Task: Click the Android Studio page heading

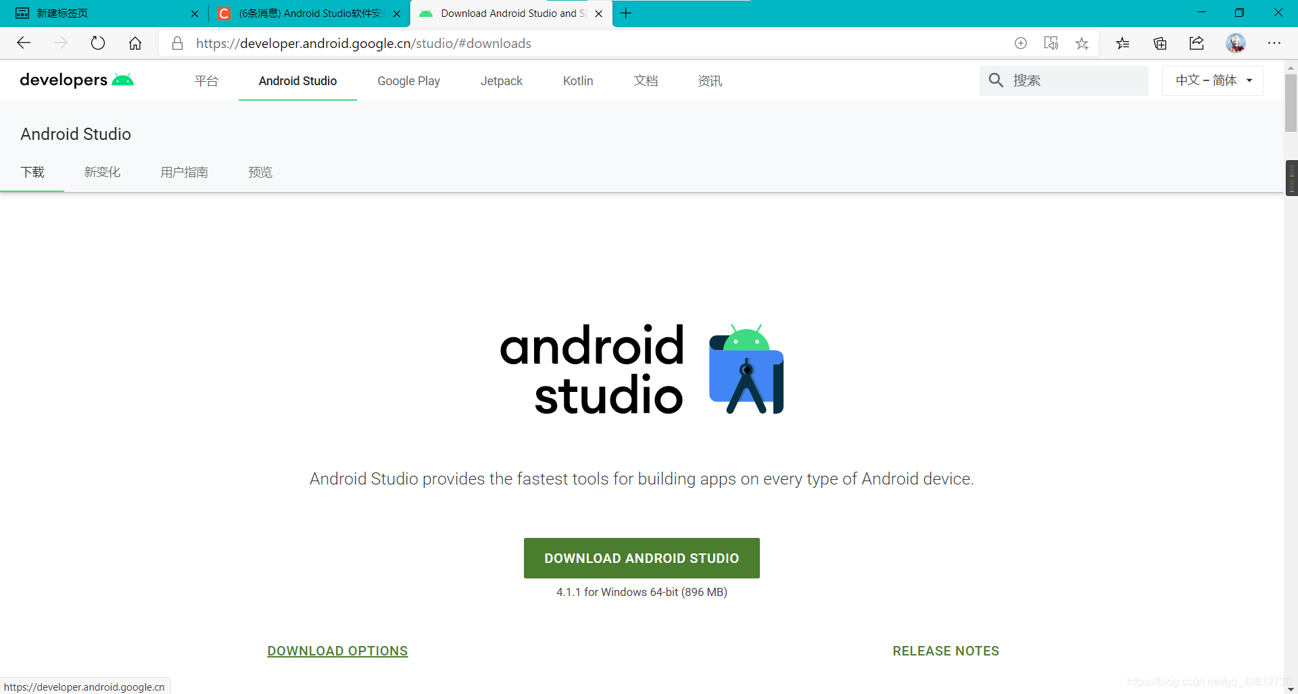Action: click(x=76, y=134)
